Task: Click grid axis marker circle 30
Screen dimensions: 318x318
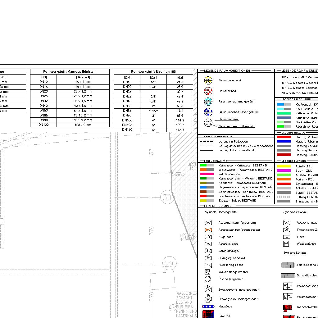Action: [x=167, y=198]
